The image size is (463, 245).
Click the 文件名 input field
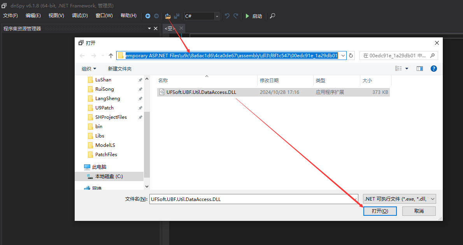coord(253,199)
